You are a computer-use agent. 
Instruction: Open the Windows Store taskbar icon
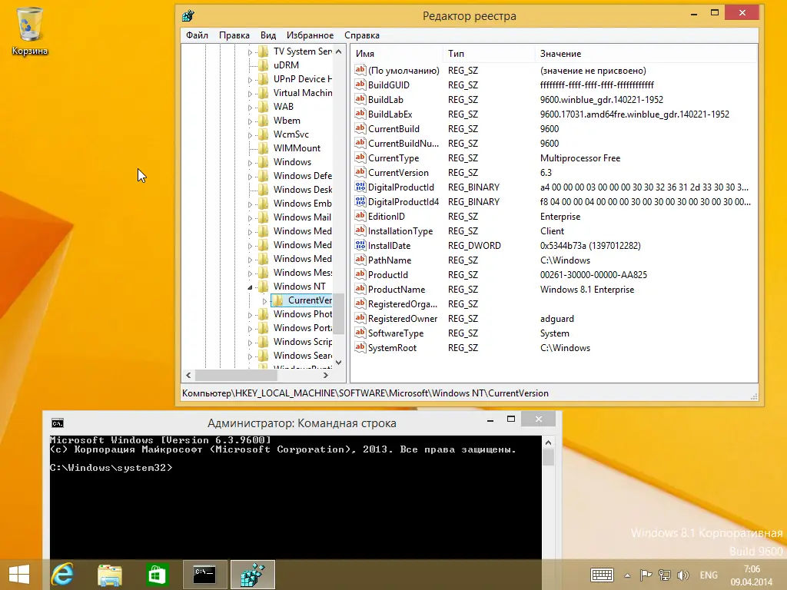(x=157, y=575)
